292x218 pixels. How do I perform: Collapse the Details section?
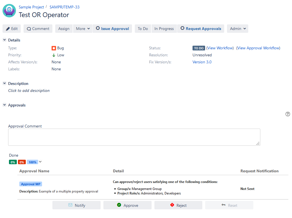pos(4,40)
